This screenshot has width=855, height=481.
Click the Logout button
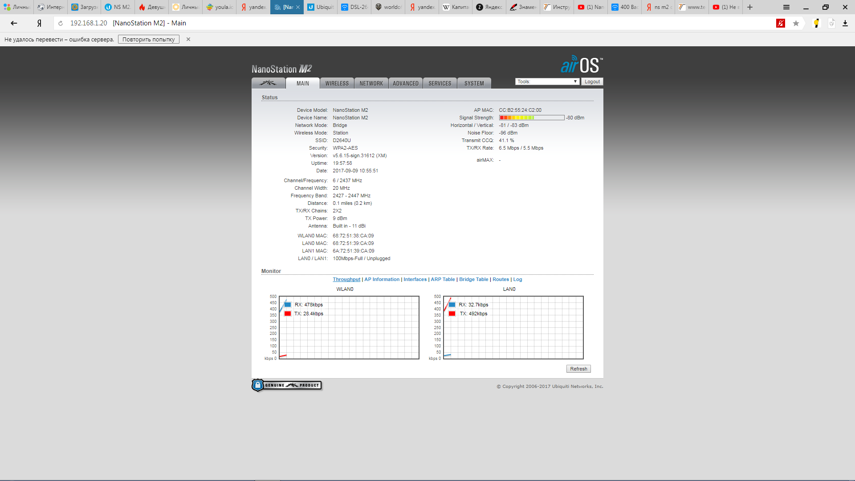click(592, 82)
